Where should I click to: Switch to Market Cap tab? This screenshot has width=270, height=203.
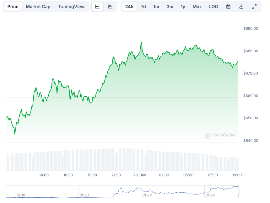(x=38, y=7)
